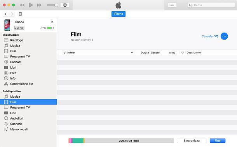Select Suonerie on device
Viewport: 237px width, 147px height.
pyautogui.click(x=28, y=124)
